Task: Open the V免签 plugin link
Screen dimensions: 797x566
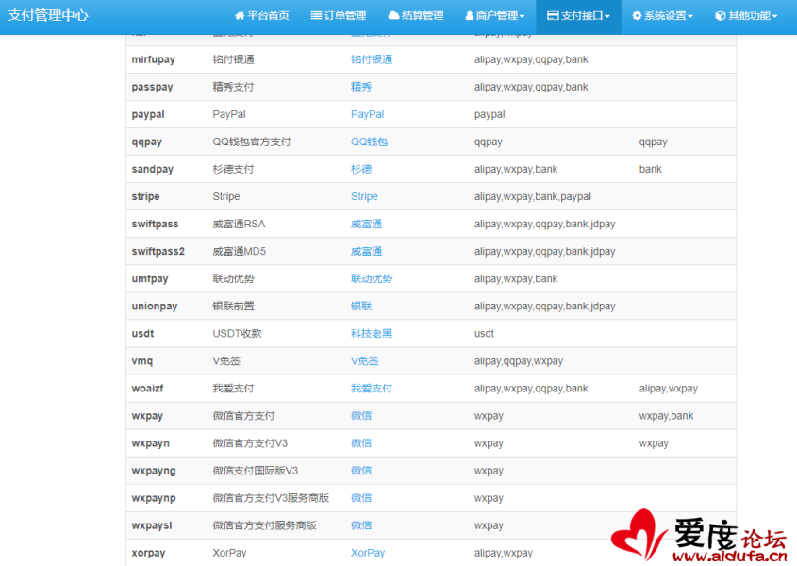Action: point(364,361)
